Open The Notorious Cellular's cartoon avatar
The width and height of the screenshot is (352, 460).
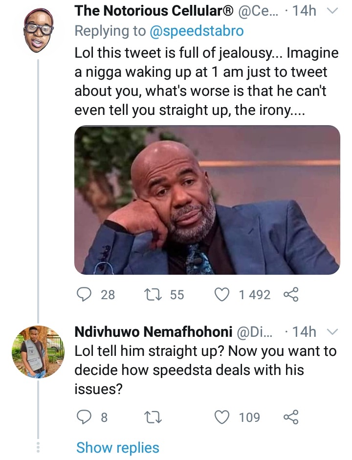tap(38, 30)
